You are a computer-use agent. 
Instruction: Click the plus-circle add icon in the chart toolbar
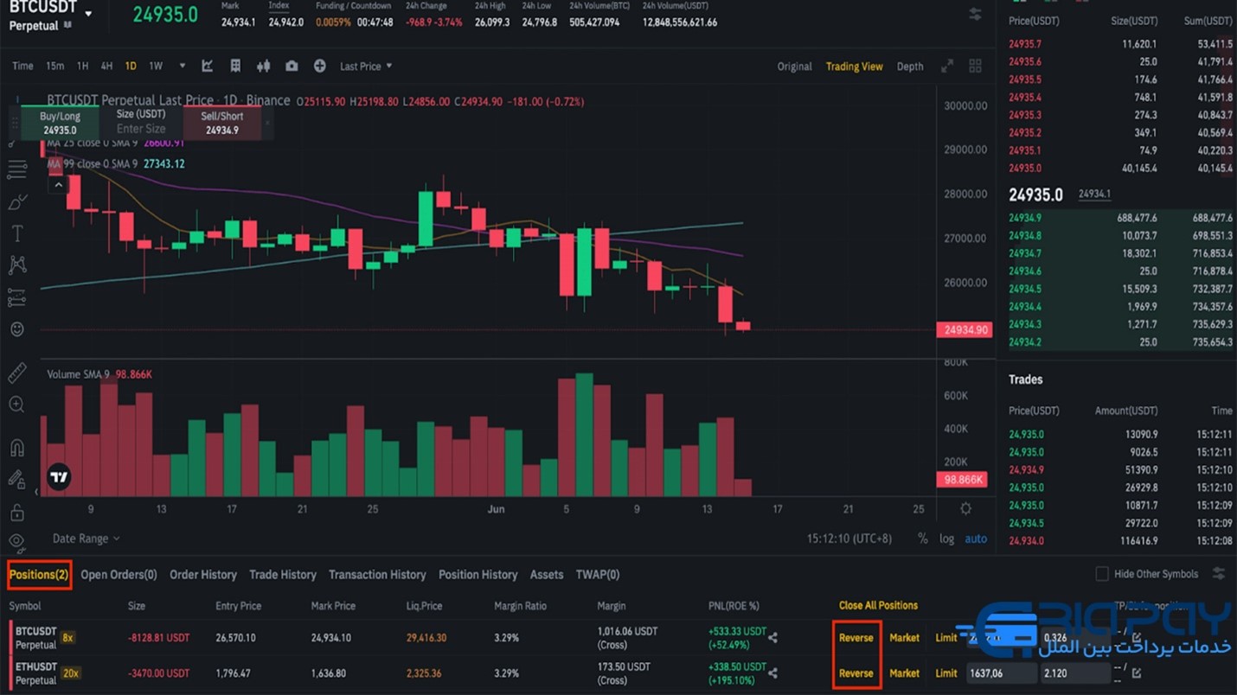(x=319, y=66)
